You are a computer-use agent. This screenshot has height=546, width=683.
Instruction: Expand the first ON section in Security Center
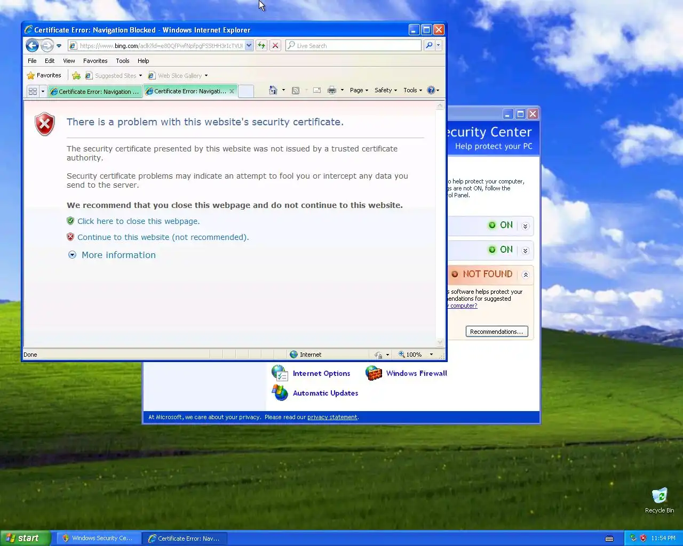click(525, 226)
